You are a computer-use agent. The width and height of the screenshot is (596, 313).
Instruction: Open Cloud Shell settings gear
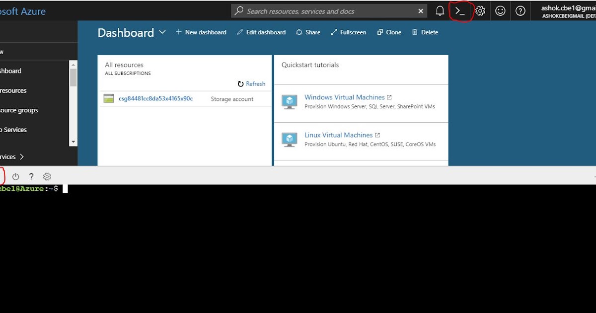(x=47, y=176)
